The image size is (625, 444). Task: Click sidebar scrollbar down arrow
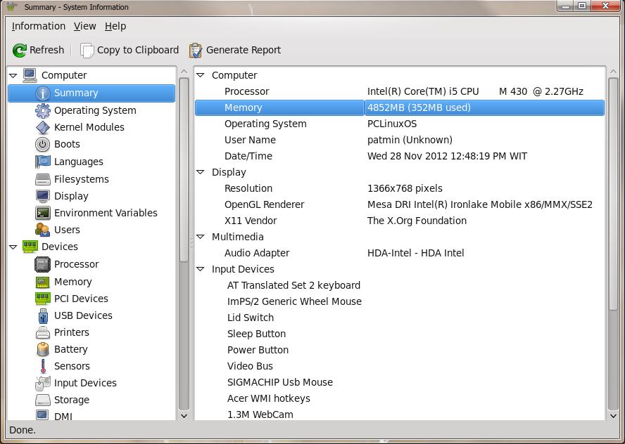point(184,416)
